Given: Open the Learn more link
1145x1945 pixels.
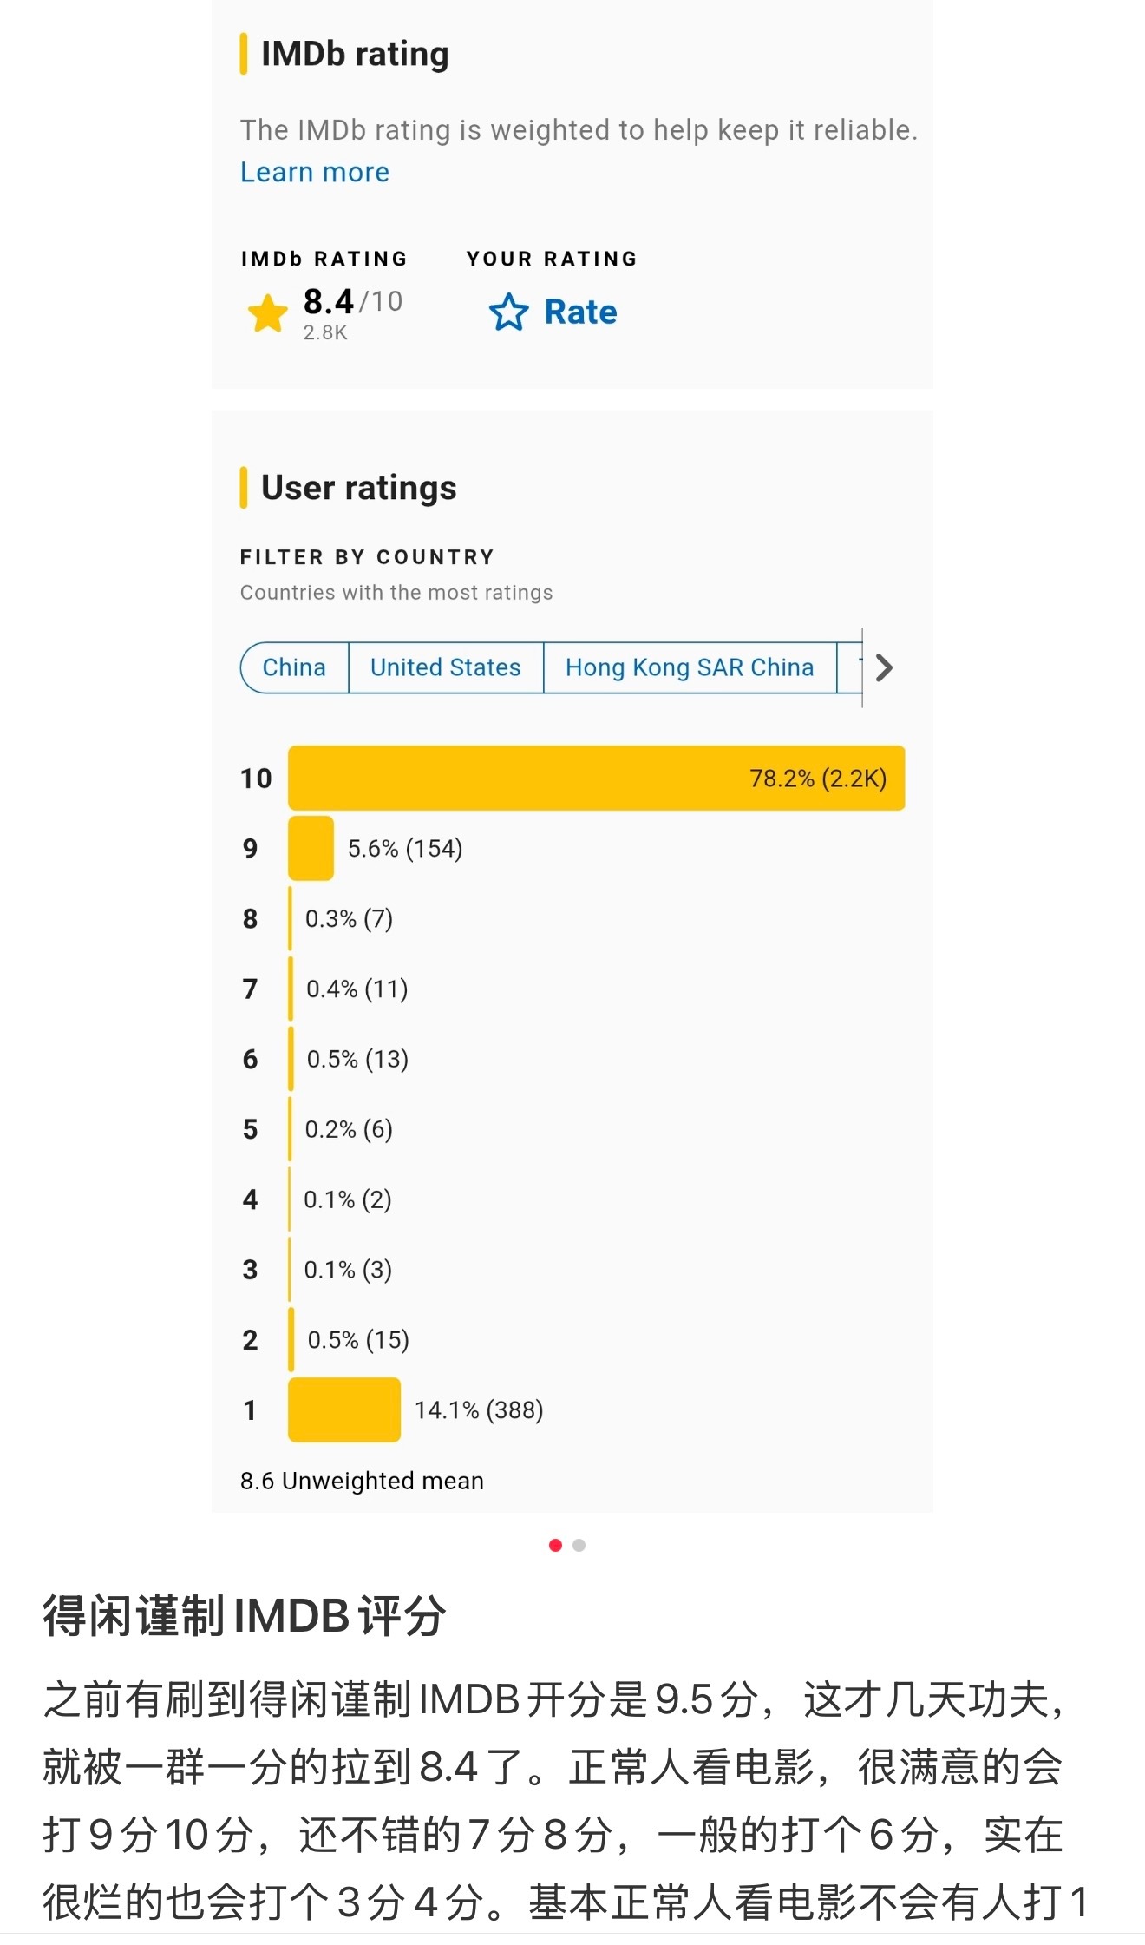Looking at the screenshot, I should (x=315, y=172).
